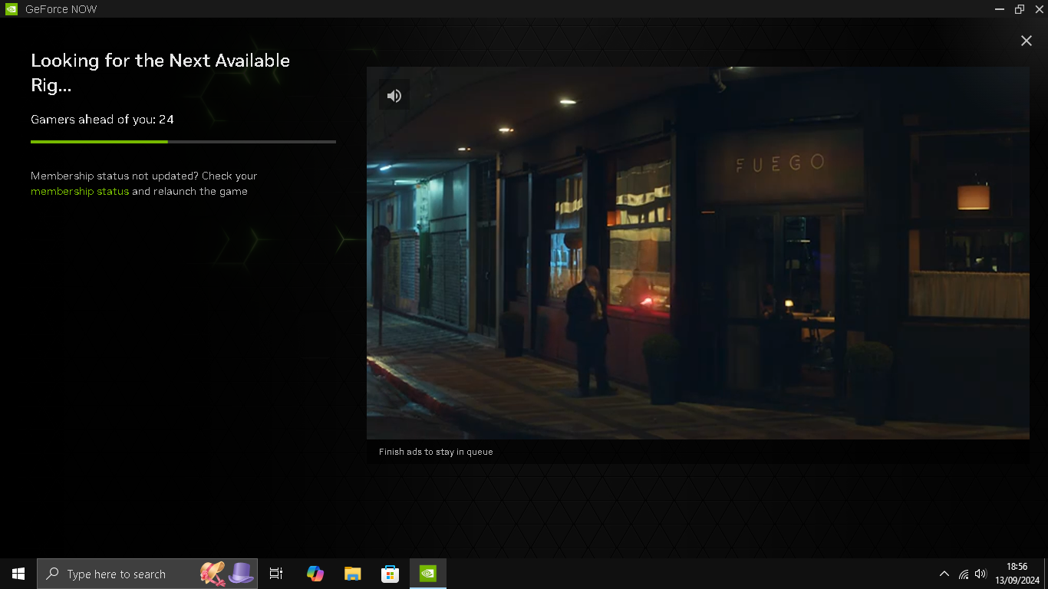
Task: Open the Windows Start menu
Action: click(x=18, y=574)
